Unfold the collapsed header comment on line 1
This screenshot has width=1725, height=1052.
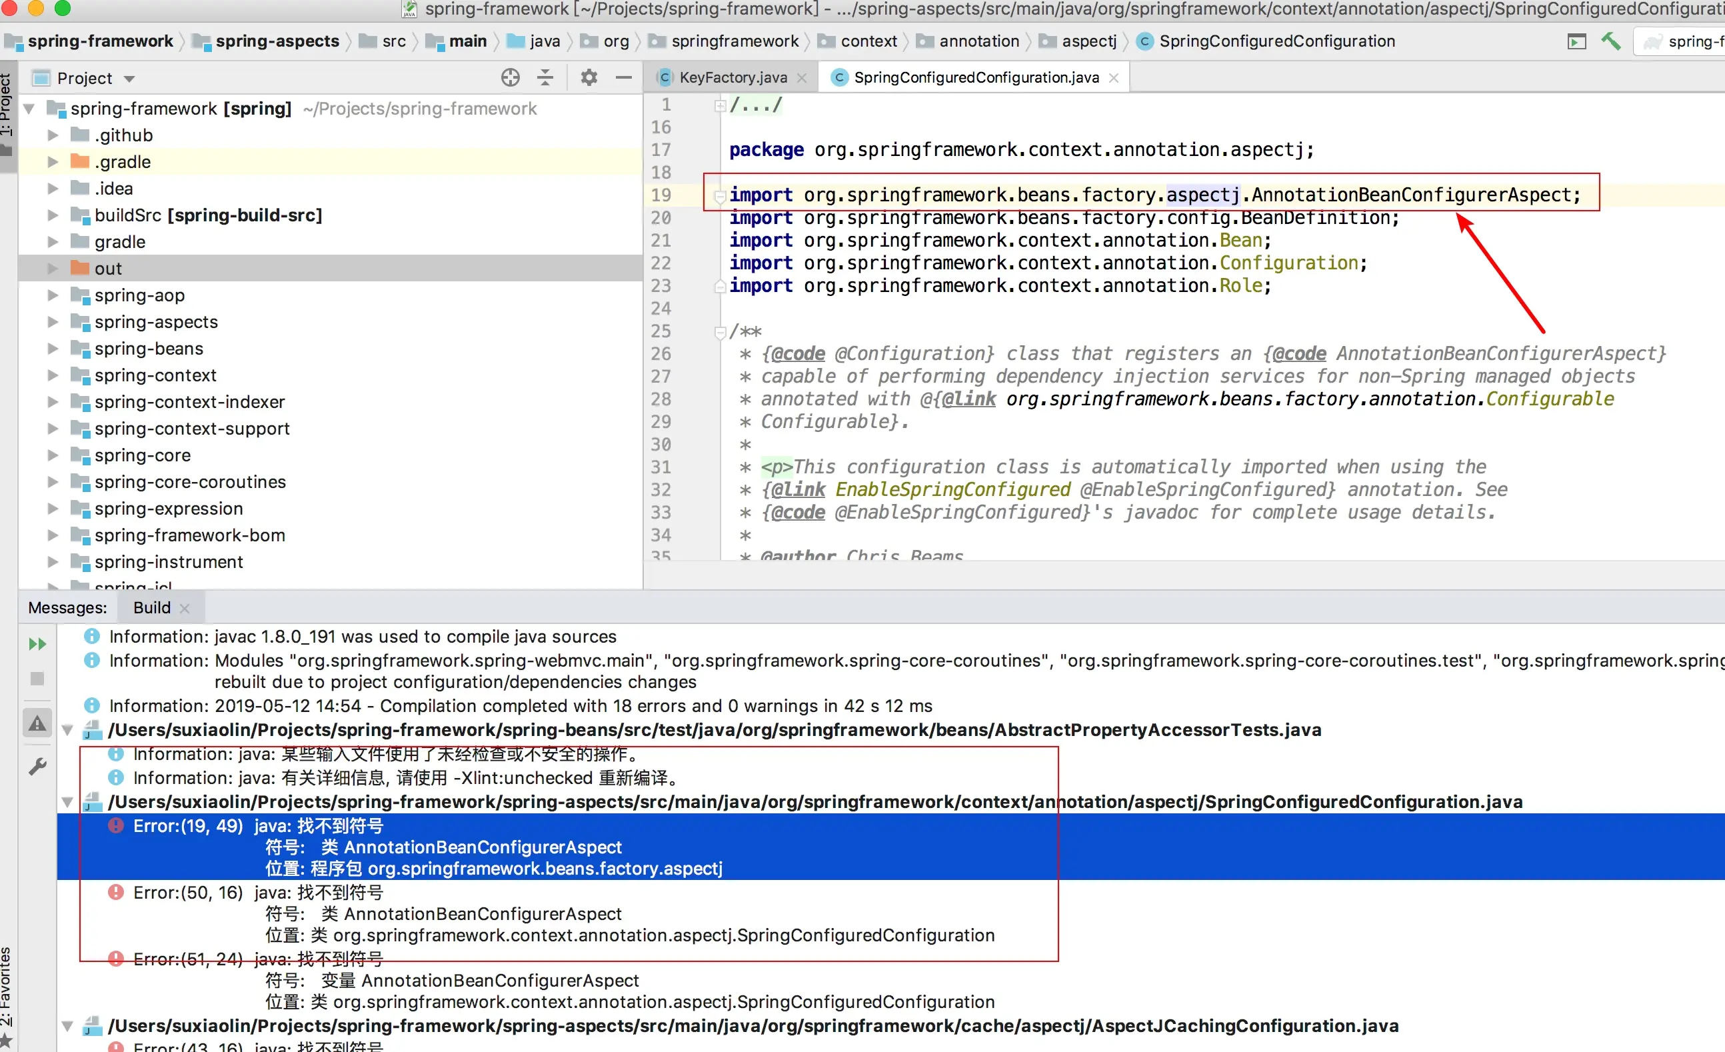point(720,105)
